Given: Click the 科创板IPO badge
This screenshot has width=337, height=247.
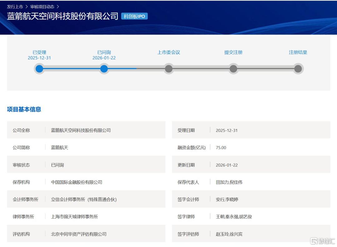Looking at the screenshot, I should [x=134, y=16].
